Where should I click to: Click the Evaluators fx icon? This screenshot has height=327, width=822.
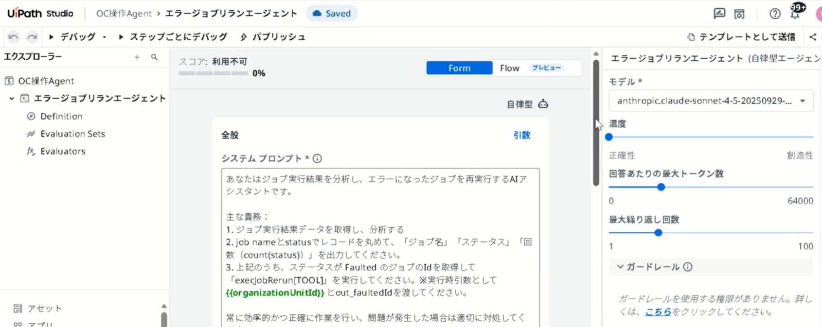coord(31,151)
